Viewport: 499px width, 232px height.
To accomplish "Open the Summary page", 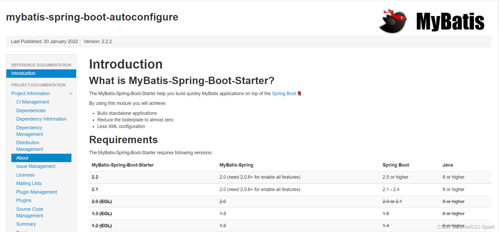I will point(26,224).
